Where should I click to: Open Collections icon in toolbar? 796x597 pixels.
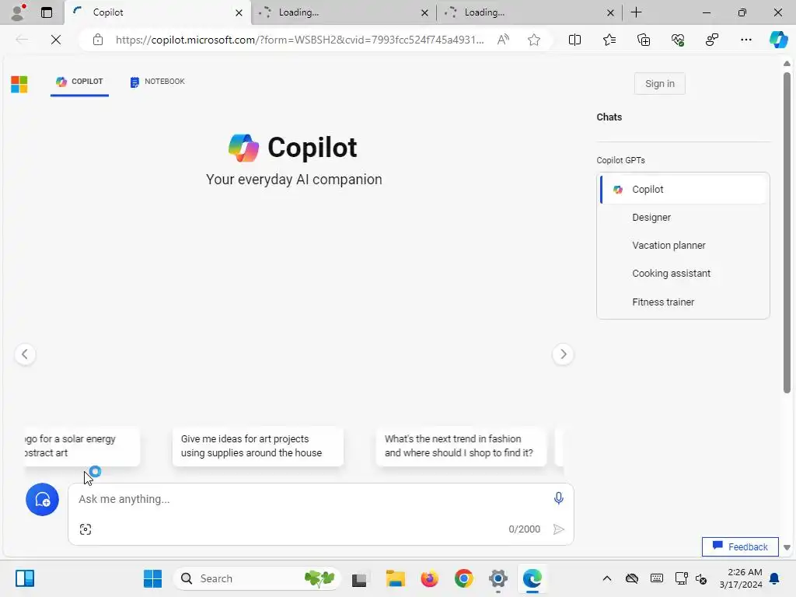pos(643,40)
